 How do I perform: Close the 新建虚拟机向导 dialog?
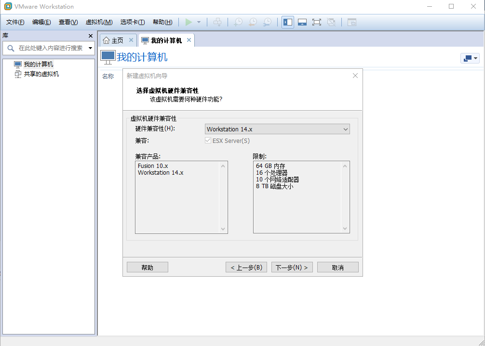pyautogui.click(x=355, y=76)
